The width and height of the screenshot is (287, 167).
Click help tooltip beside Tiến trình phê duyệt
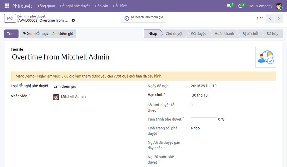click(183, 118)
